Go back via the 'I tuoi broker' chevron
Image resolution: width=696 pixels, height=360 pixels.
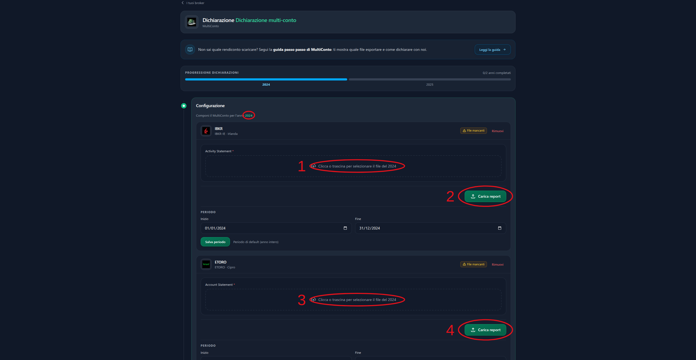point(183,3)
